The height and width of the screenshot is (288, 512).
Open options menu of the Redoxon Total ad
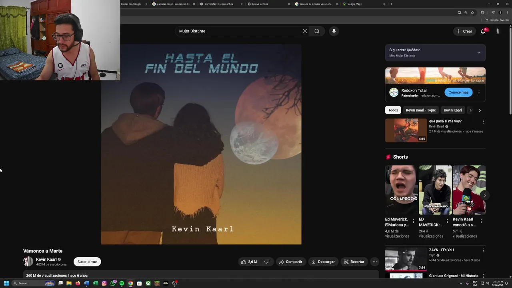click(x=479, y=92)
